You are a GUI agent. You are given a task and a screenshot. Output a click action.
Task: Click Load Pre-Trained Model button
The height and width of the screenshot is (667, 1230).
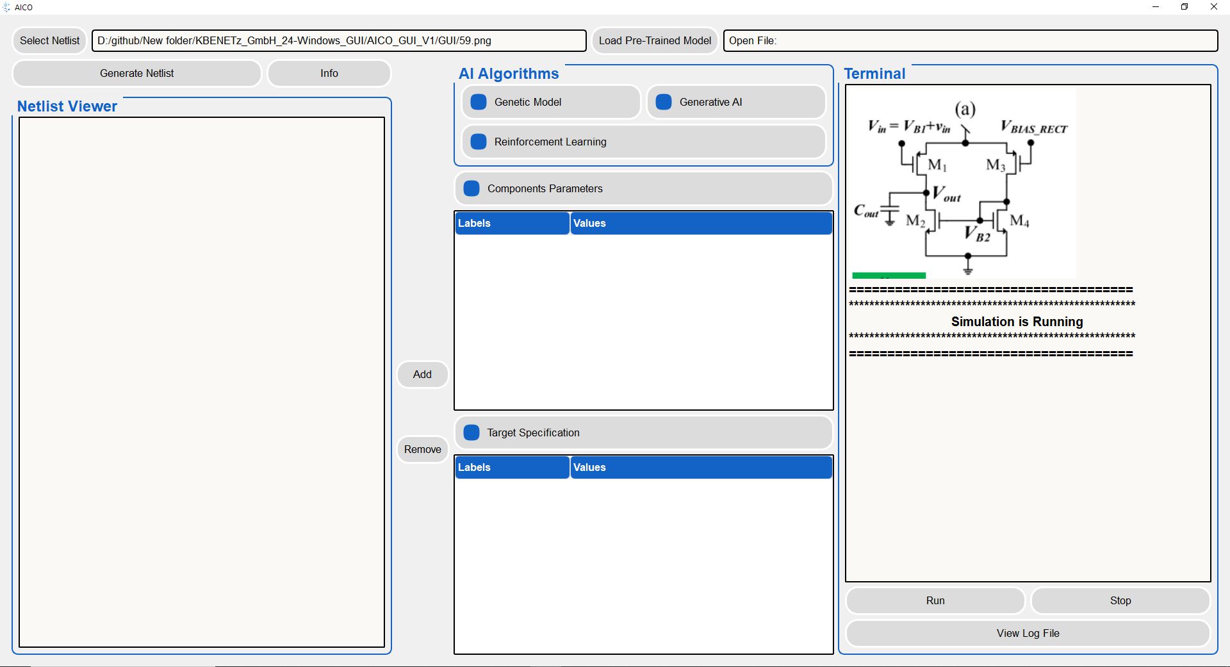coord(655,41)
